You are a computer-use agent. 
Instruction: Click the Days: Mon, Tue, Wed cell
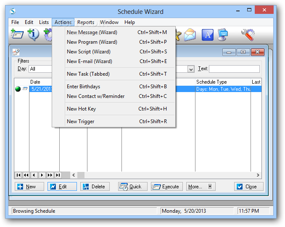(x=223, y=89)
